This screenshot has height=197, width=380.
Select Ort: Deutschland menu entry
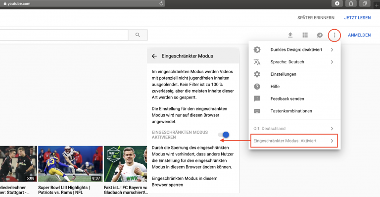294,128
